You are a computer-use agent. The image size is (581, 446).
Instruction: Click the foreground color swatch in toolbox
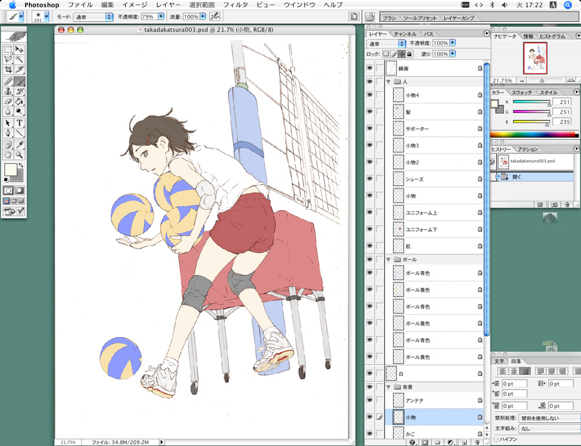tap(10, 170)
